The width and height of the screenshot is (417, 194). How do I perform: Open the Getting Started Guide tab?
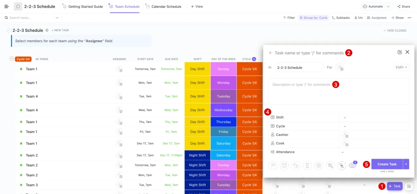[x=83, y=6]
